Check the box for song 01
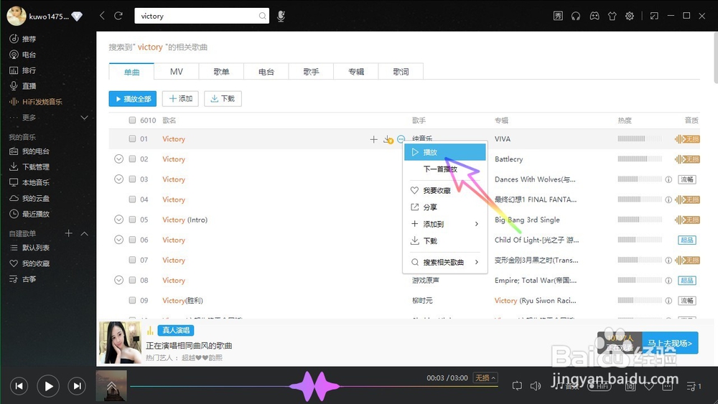 click(132, 138)
